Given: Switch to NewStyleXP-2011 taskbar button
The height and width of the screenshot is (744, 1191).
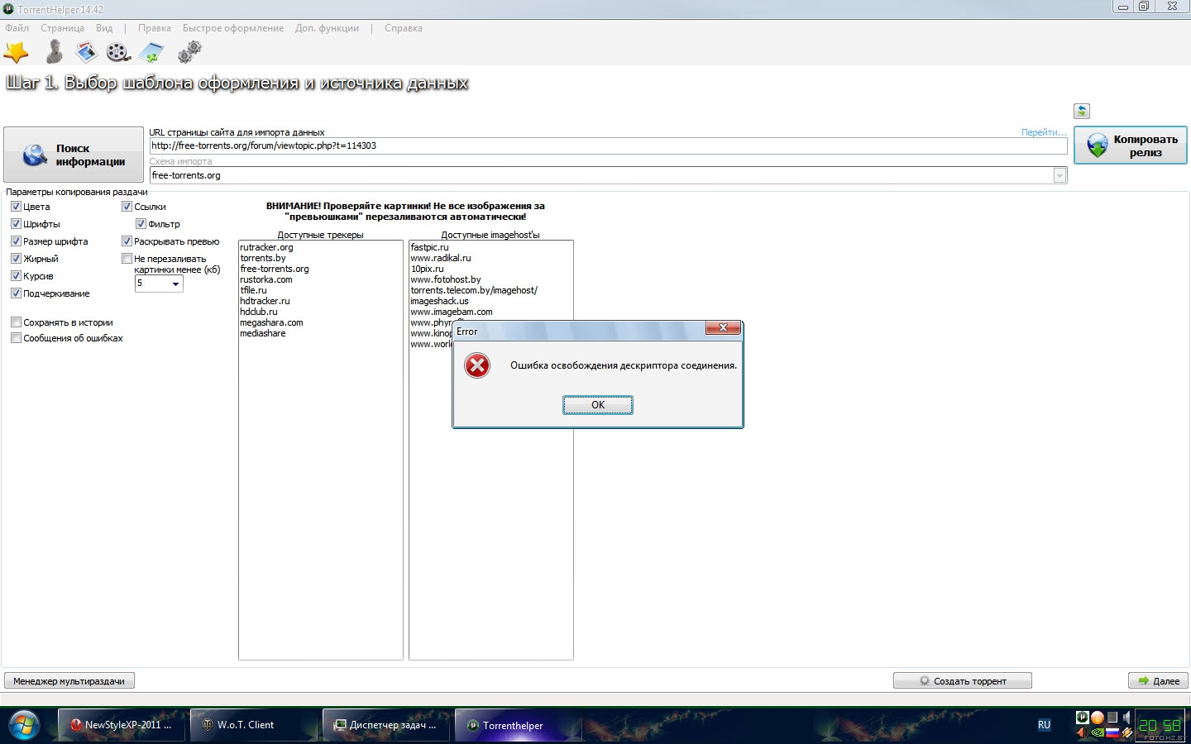Looking at the screenshot, I should click(122, 725).
